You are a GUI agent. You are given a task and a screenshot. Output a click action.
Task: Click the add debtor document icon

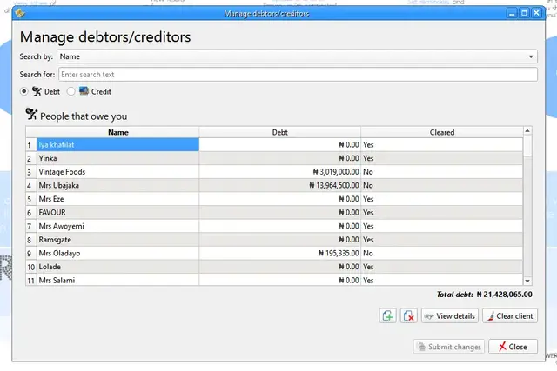click(x=387, y=315)
